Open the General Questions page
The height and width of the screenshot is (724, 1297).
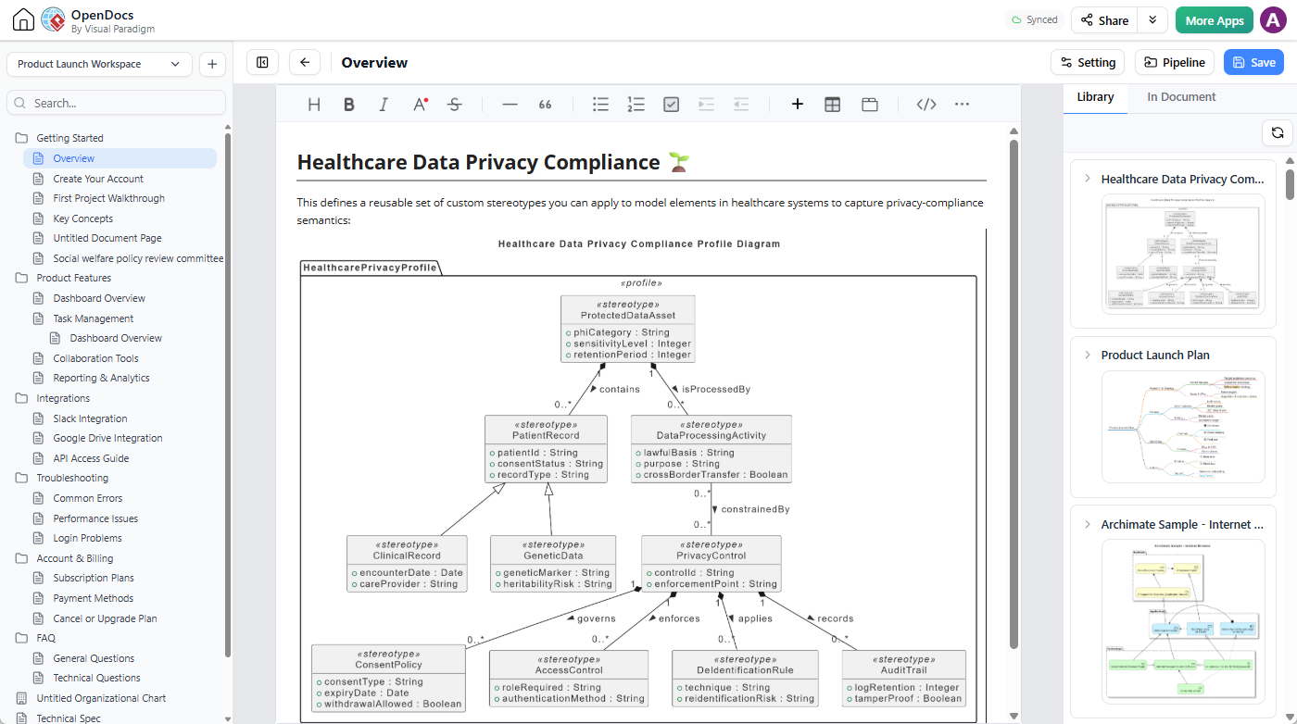(x=94, y=658)
